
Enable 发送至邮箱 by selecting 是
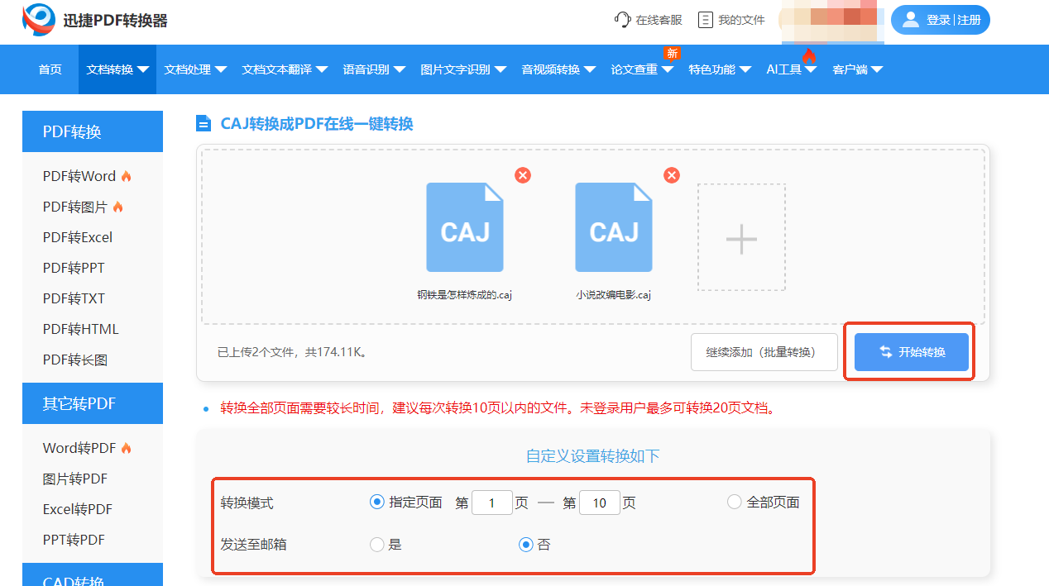(377, 544)
